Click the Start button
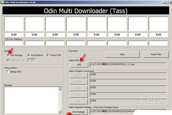 point(122,54)
